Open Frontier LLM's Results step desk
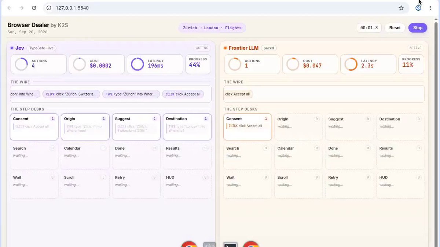 401,156
